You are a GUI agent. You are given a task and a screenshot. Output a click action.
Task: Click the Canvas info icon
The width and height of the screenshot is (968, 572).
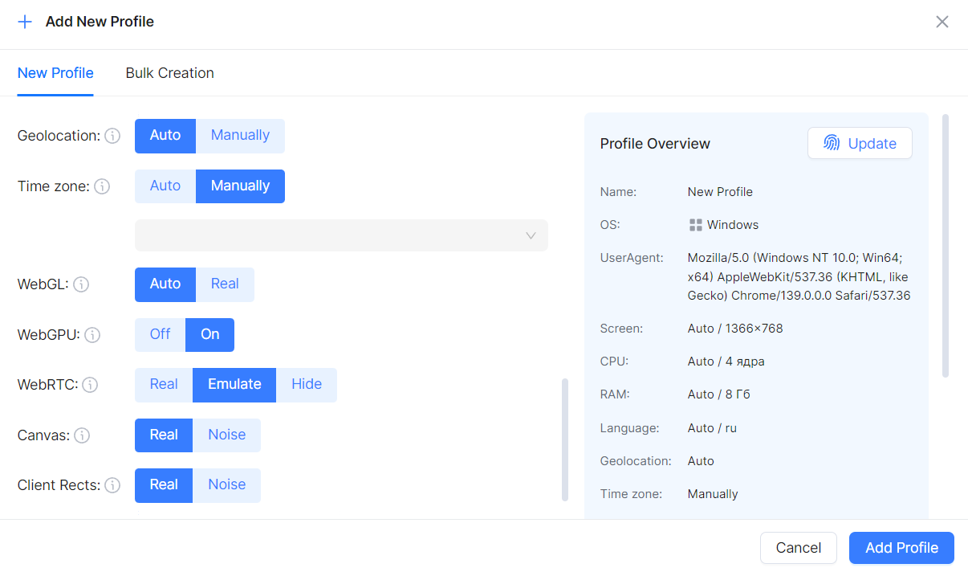(82, 435)
